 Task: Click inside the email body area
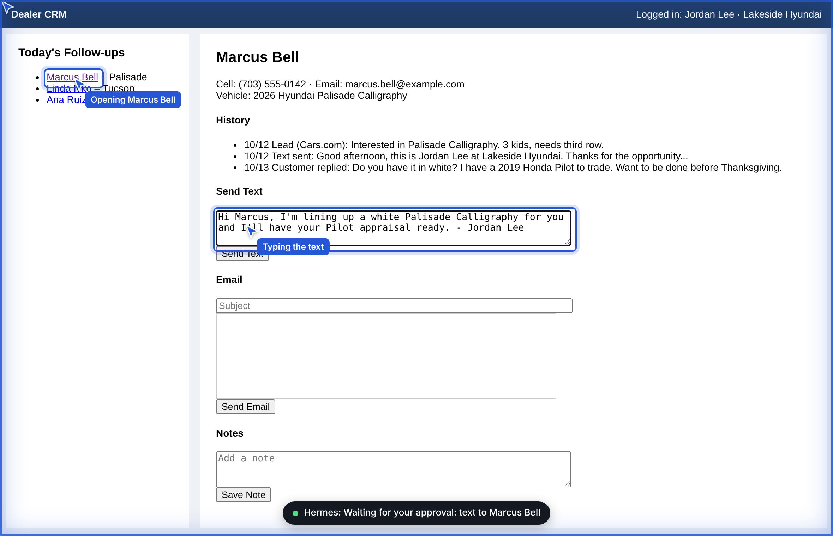point(386,356)
